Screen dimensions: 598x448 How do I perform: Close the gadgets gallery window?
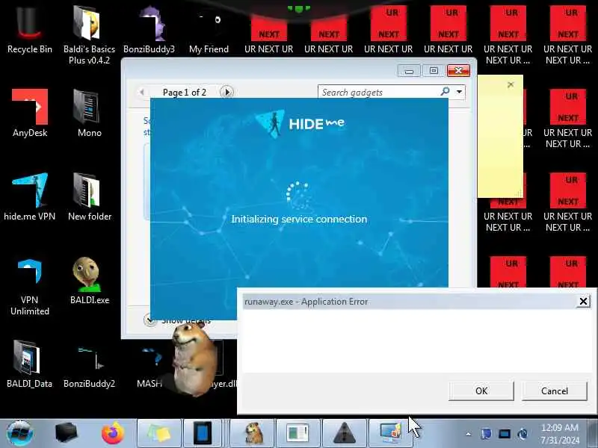pos(458,70)
